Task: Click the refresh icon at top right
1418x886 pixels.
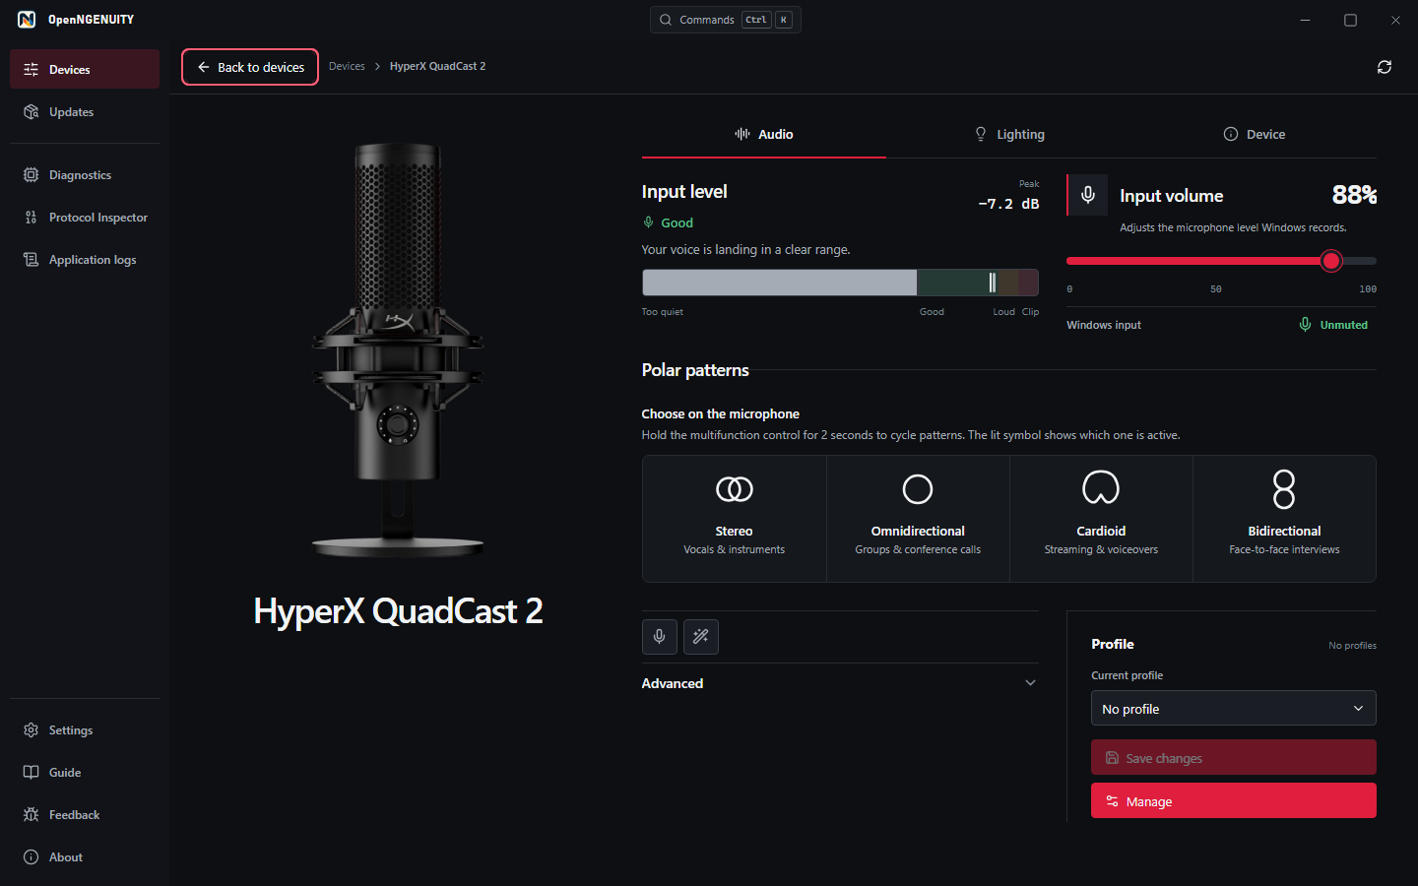Action: [x=1385, y=67]
